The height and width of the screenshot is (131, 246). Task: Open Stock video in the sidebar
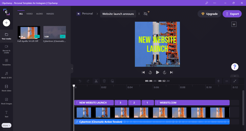tap(7, 88)
